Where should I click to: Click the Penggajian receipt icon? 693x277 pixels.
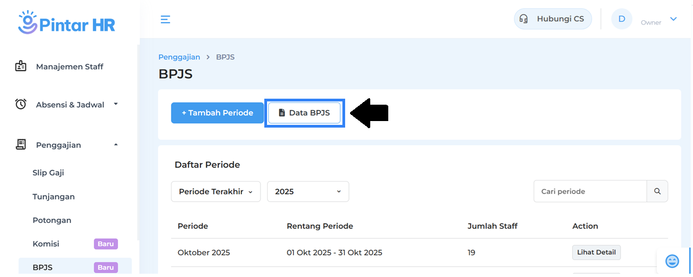pos(21,144)
